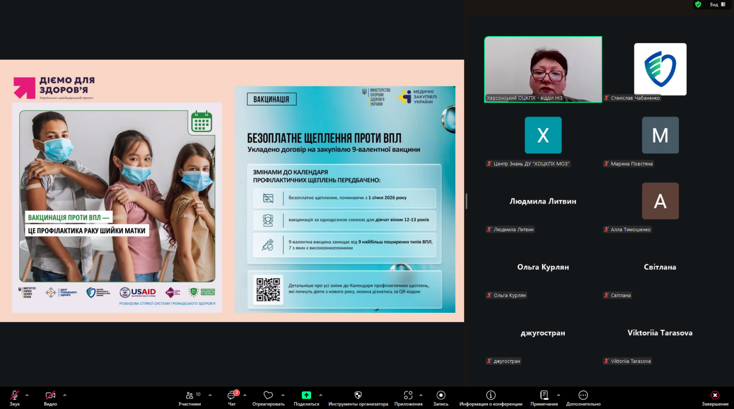Open share options arrow beside Поделиться
This screenshot has height=409, width=734.
[321, 395]
